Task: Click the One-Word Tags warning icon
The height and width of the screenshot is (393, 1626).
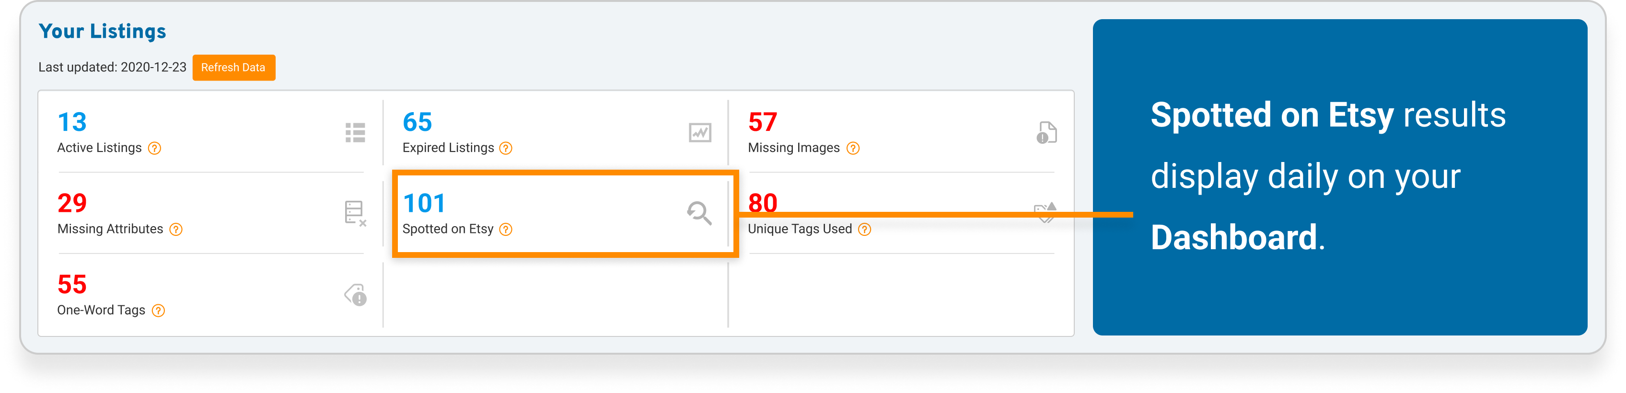Action: tap(356, 295)
